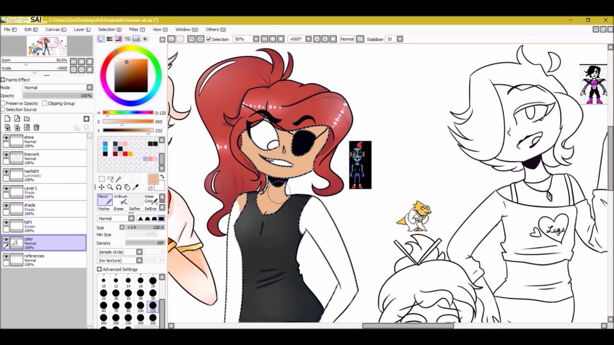The image size is (614, 345).
Task: Open the Canvas menu
Action: click(x=56, y=30)
